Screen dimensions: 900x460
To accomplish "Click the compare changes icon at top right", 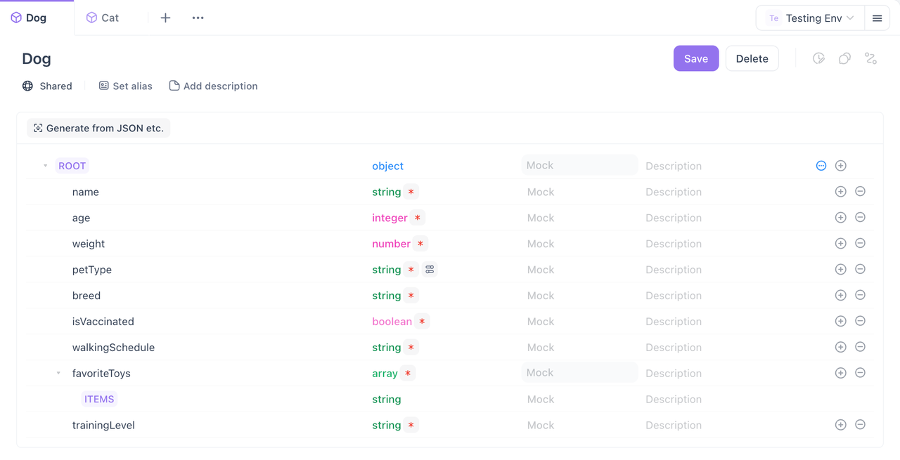I will pyautogui.click(x=870, y=58).
